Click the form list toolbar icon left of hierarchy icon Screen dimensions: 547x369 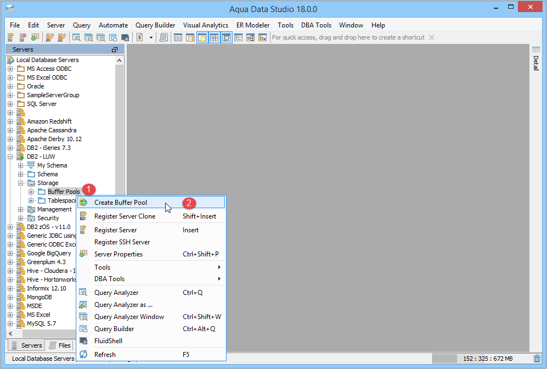[239, 37]
